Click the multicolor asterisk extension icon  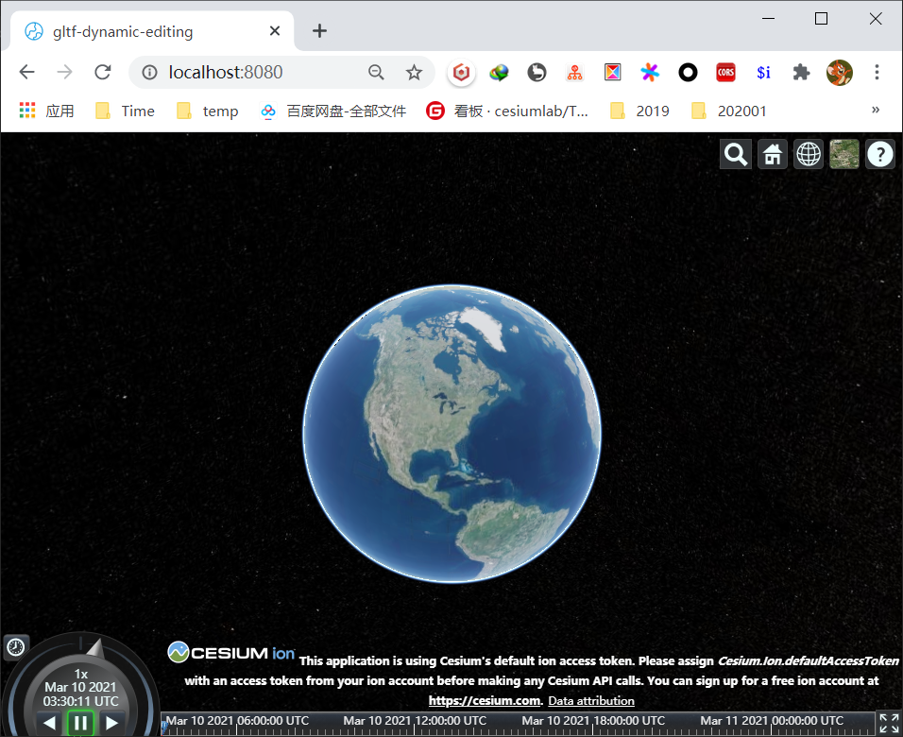click(x=650, y=72)
